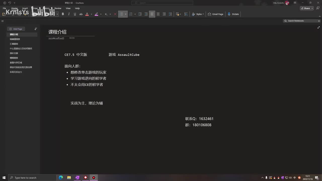Enter full page view expand icon

[x=318, y=27]
